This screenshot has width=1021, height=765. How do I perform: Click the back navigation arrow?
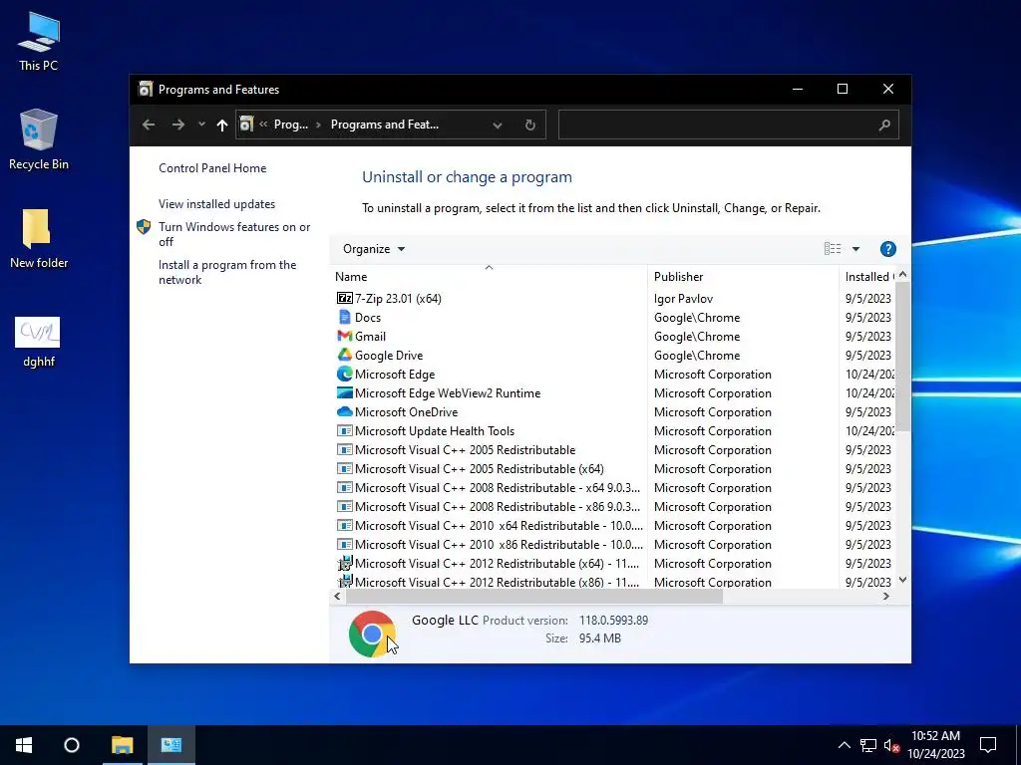(149, 125)
